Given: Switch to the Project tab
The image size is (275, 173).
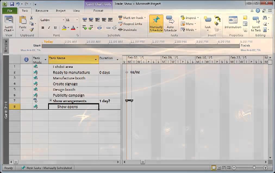Looking at the screenshot, I should click(61, 11).
